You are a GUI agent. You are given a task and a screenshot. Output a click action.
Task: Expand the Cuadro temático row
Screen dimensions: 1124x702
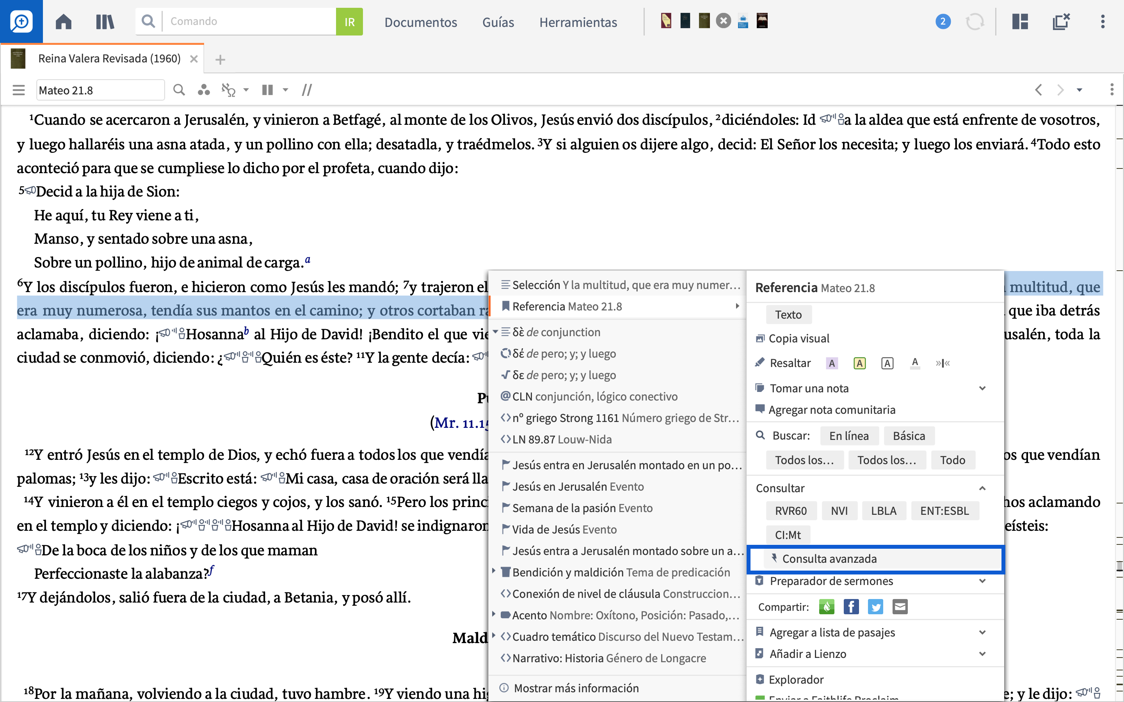pyautogui.click(x=494, y=636)
